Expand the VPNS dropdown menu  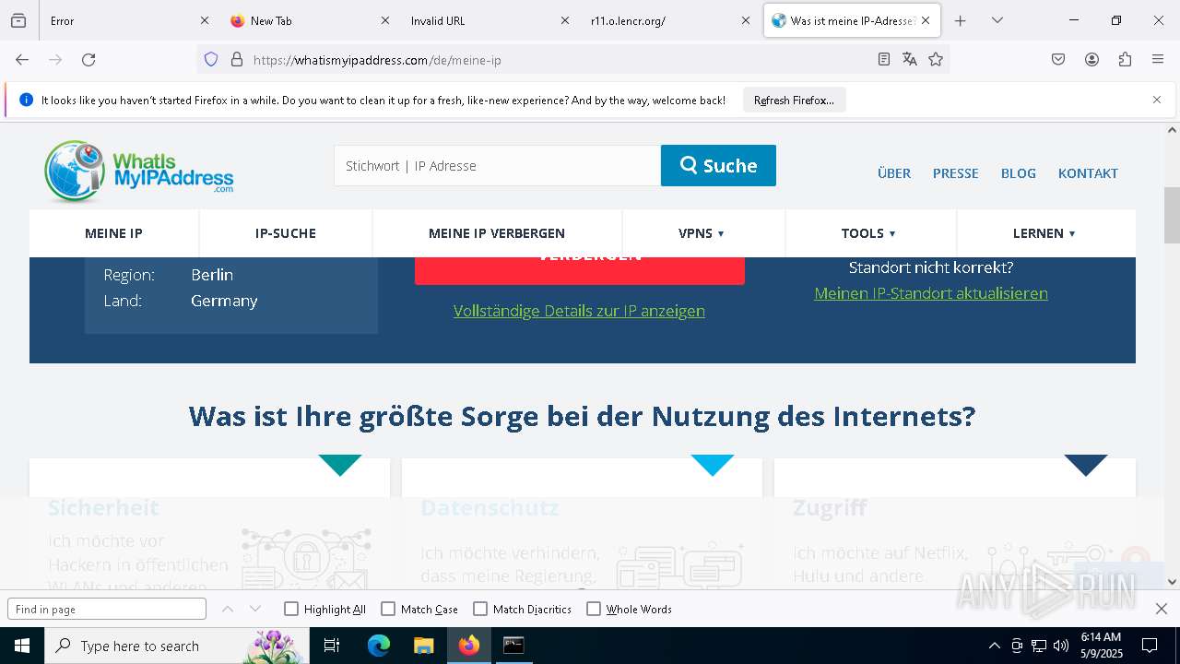click(702, 233)
